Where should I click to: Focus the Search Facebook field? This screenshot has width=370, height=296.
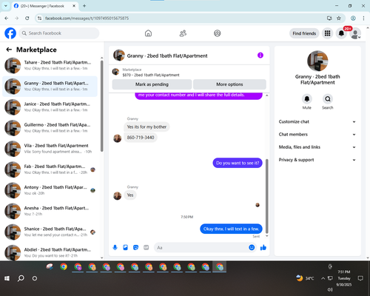(x=59, y=33)
